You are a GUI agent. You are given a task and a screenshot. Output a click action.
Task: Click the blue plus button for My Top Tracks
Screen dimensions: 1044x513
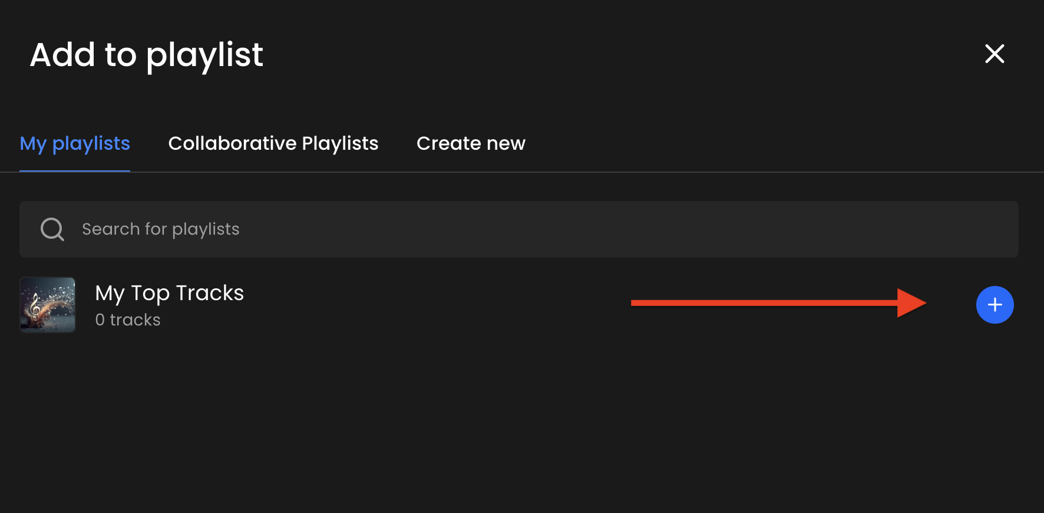(995, 305)
